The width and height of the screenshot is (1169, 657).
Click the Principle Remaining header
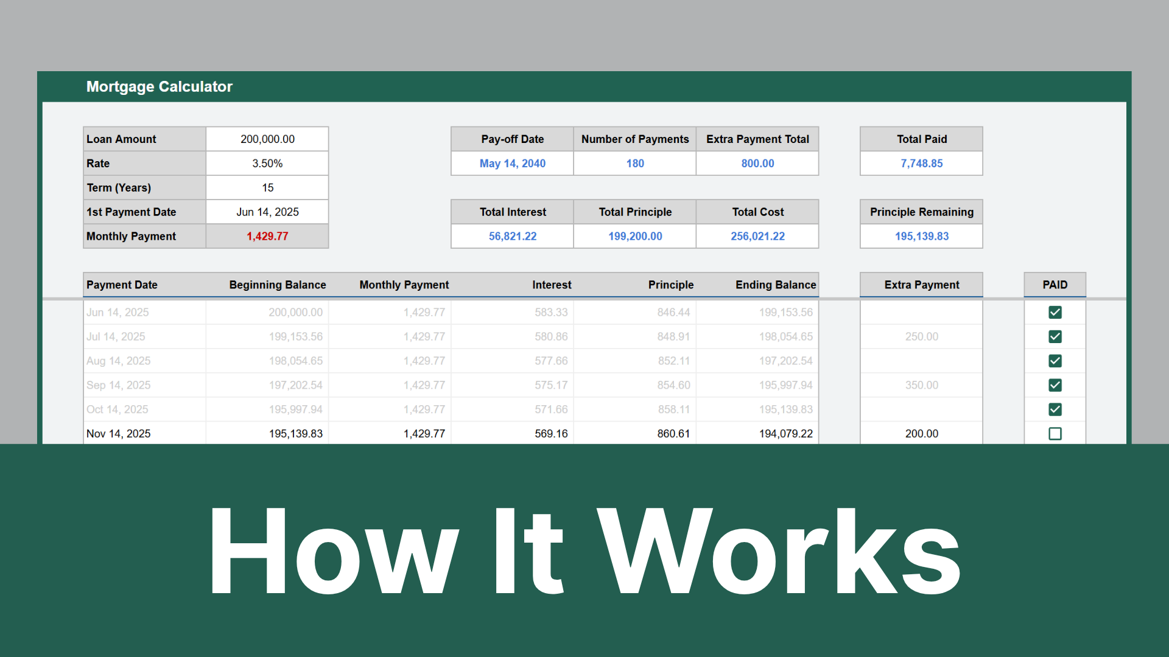pyautogui.click(x=921, y=212)
